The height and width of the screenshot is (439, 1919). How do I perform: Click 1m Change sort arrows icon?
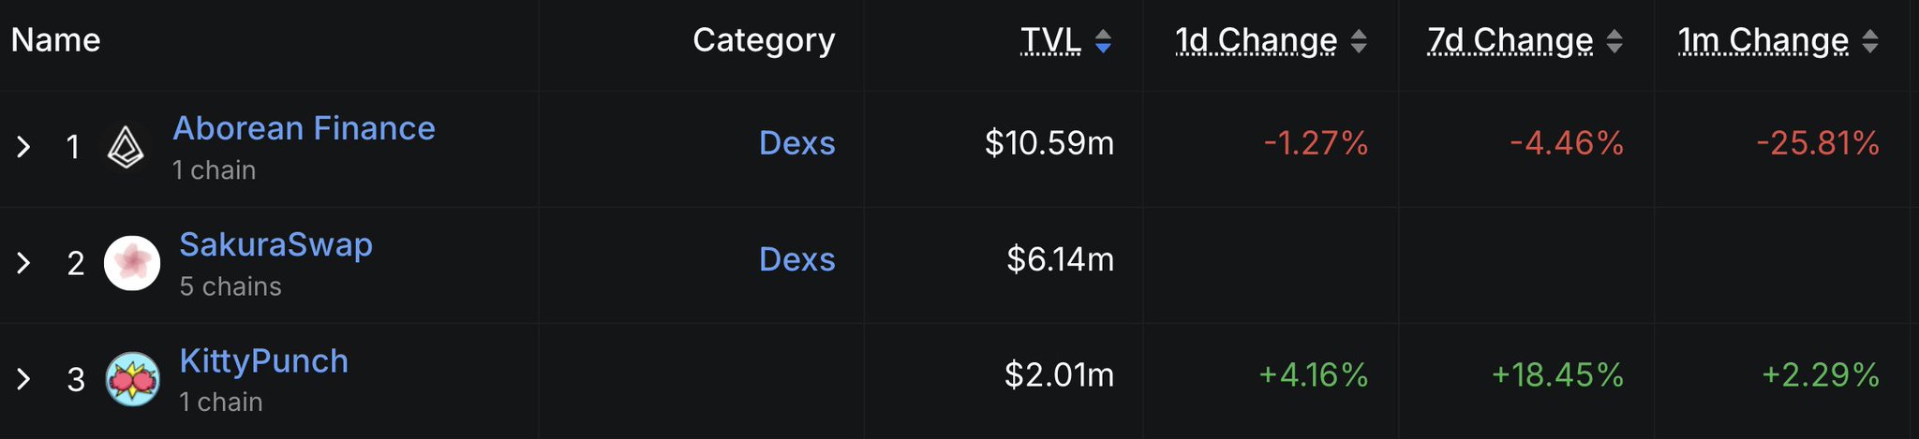[x=1869, y=41]
